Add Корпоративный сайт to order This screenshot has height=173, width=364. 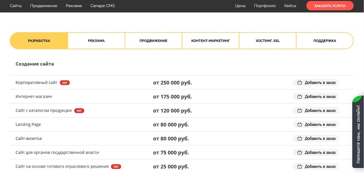coord(316,83)
